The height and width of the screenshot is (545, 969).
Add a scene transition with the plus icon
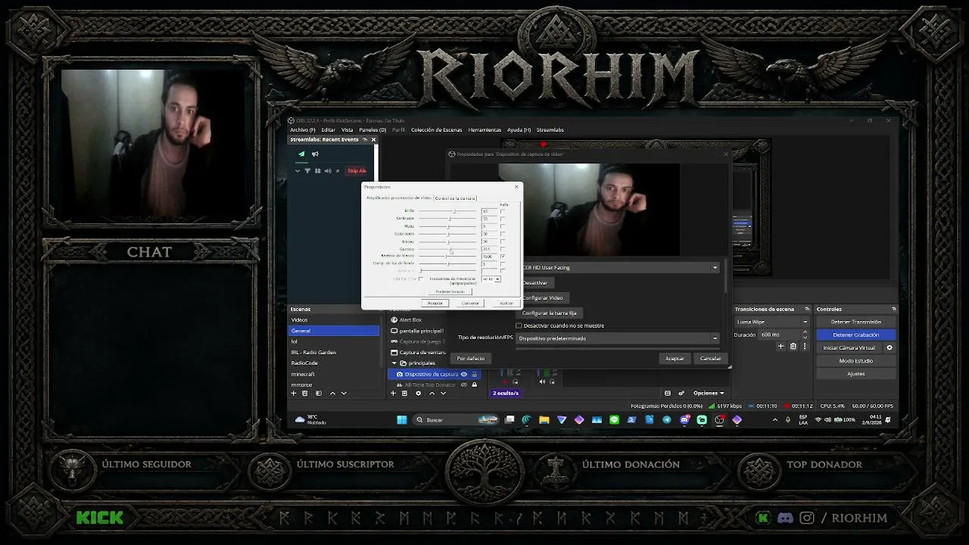[780, 347]
